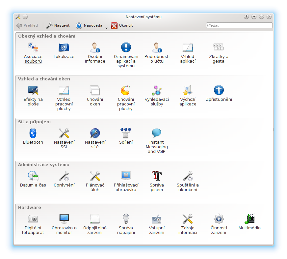287x259 pixels.
Task: Open Asociace souborů settings
Action: 33,53
